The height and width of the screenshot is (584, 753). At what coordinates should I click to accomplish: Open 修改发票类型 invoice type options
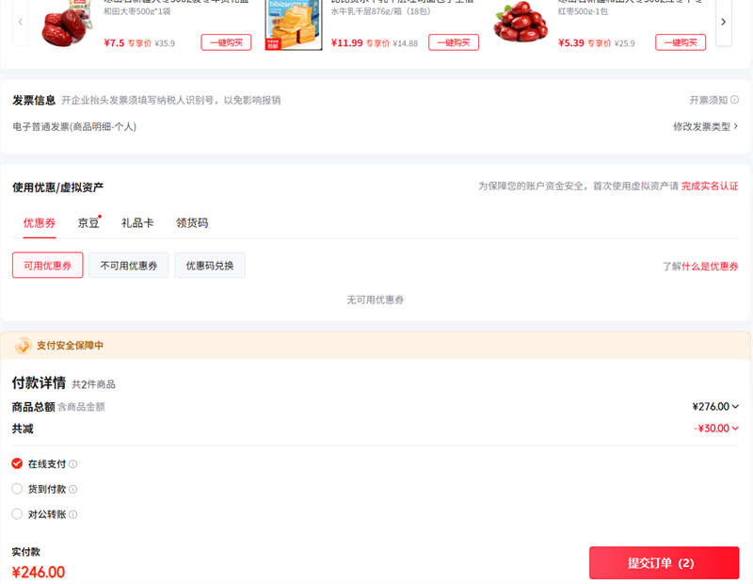[x=705, y=126]
